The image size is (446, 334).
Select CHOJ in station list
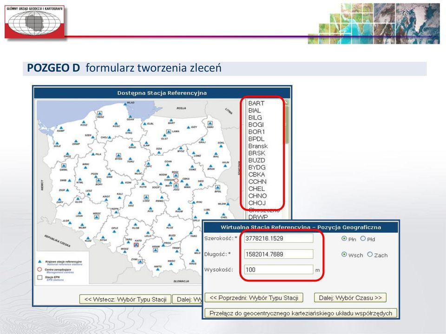tap(257, 203)
